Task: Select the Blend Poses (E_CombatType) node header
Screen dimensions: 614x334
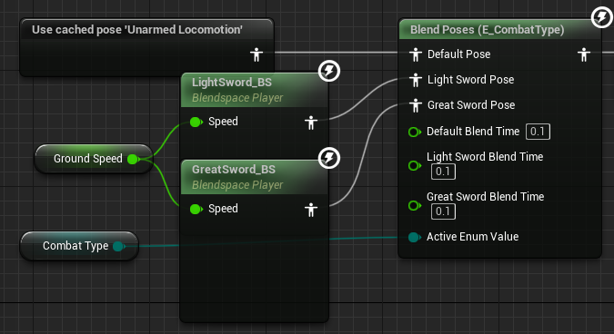Action: coord(499,29)
